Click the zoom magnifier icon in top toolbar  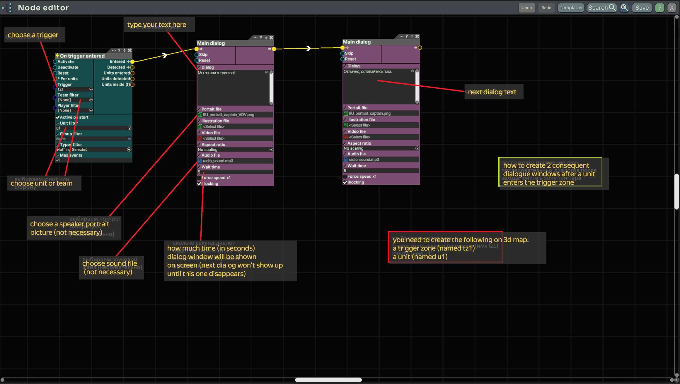click(x=624, y=8)
